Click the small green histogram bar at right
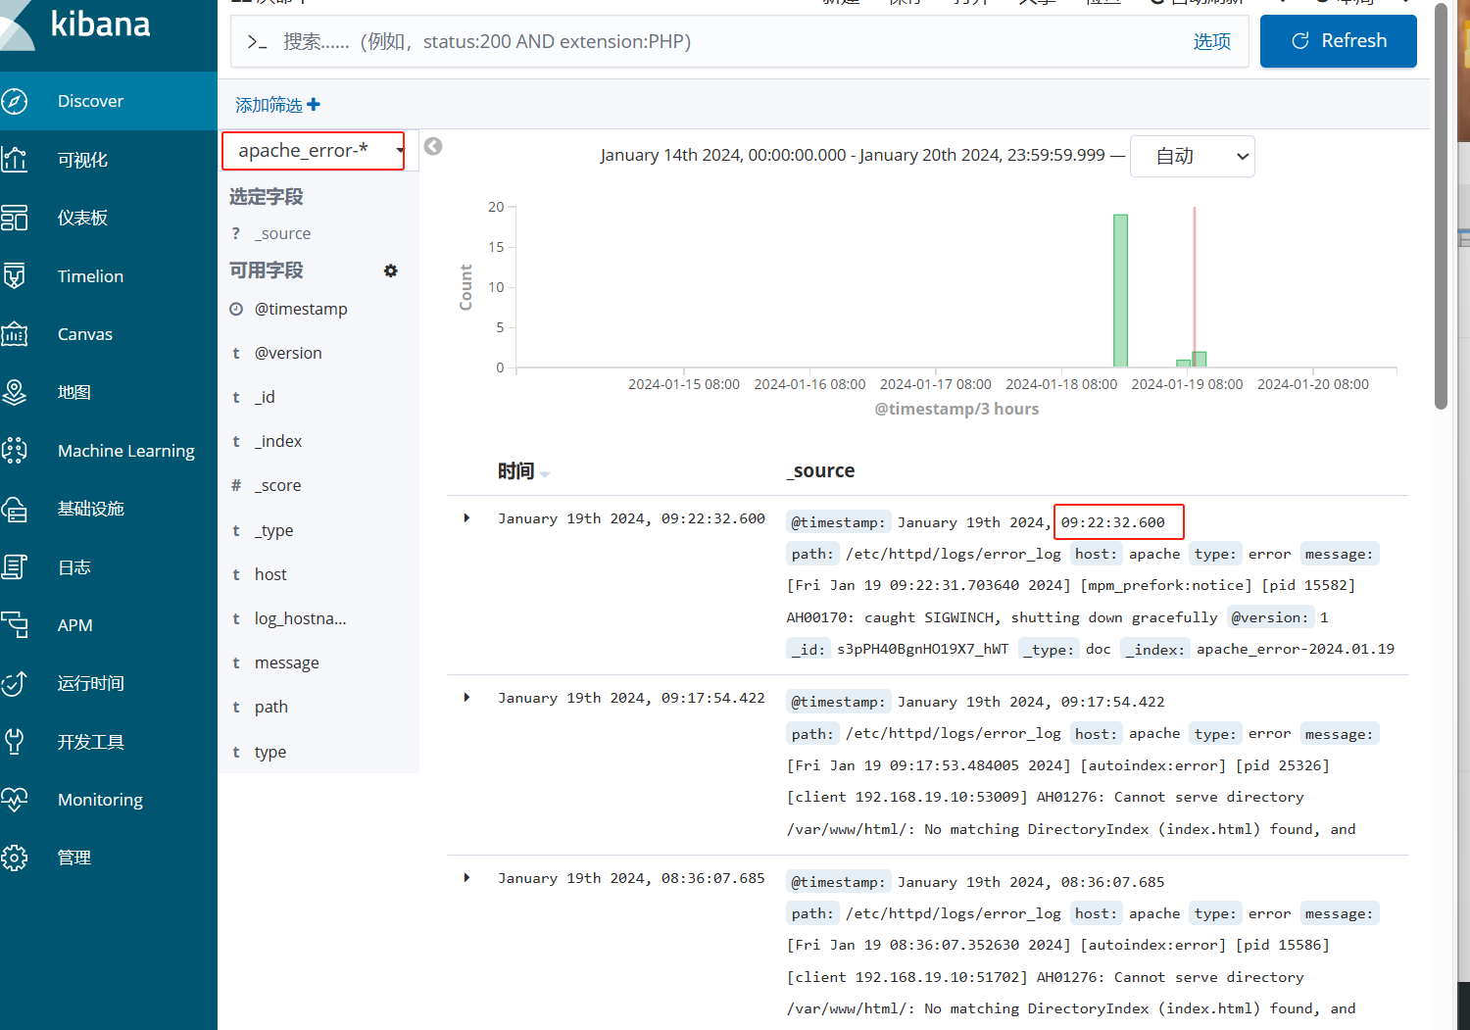This screenshot has width=1470, height=1030. [1199, 360]
